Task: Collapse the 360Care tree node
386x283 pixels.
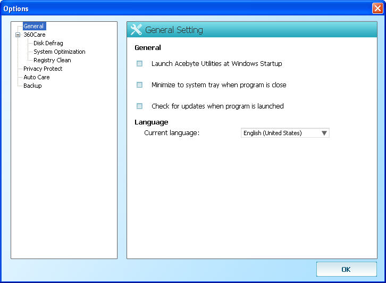Action: 18,35
